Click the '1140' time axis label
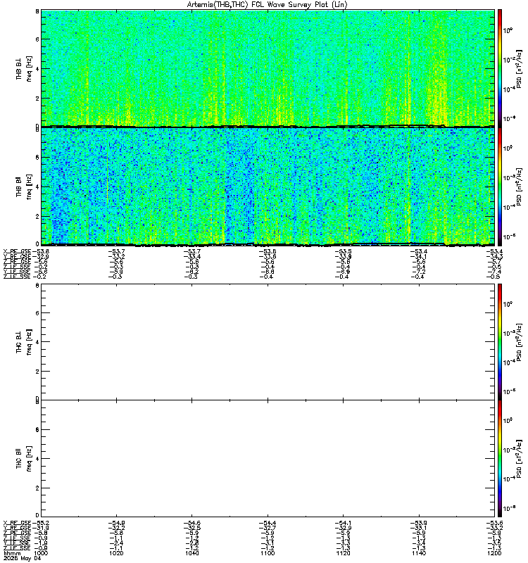Viewport: 528px width, 563px height. [419, 553]
